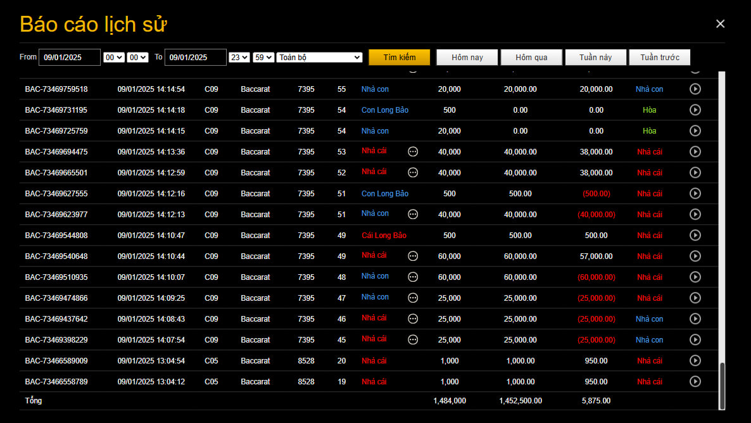Click replay icon for BAC-73469544808 row
Screen dimensions: 751x423
pyautogui.click(x=695, y=236)
